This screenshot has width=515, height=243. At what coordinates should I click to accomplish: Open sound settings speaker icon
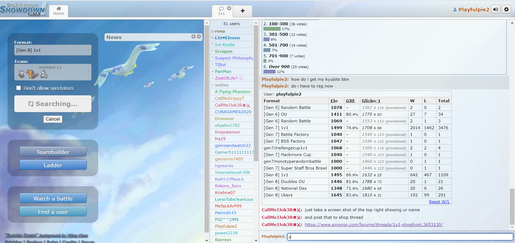(x=496, y=9)
